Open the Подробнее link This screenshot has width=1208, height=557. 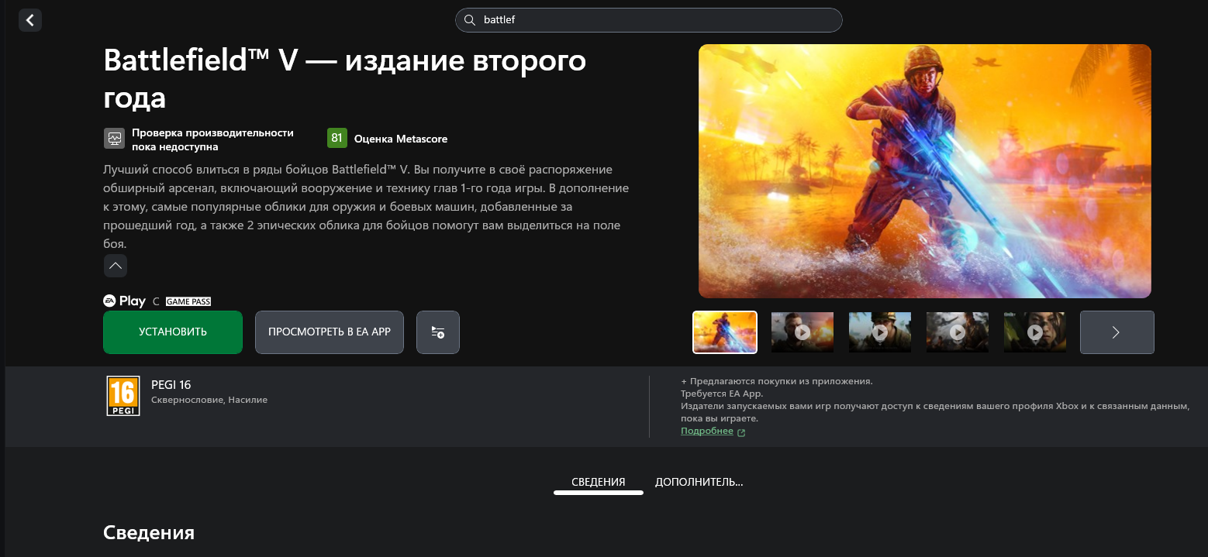pos(707,432)
